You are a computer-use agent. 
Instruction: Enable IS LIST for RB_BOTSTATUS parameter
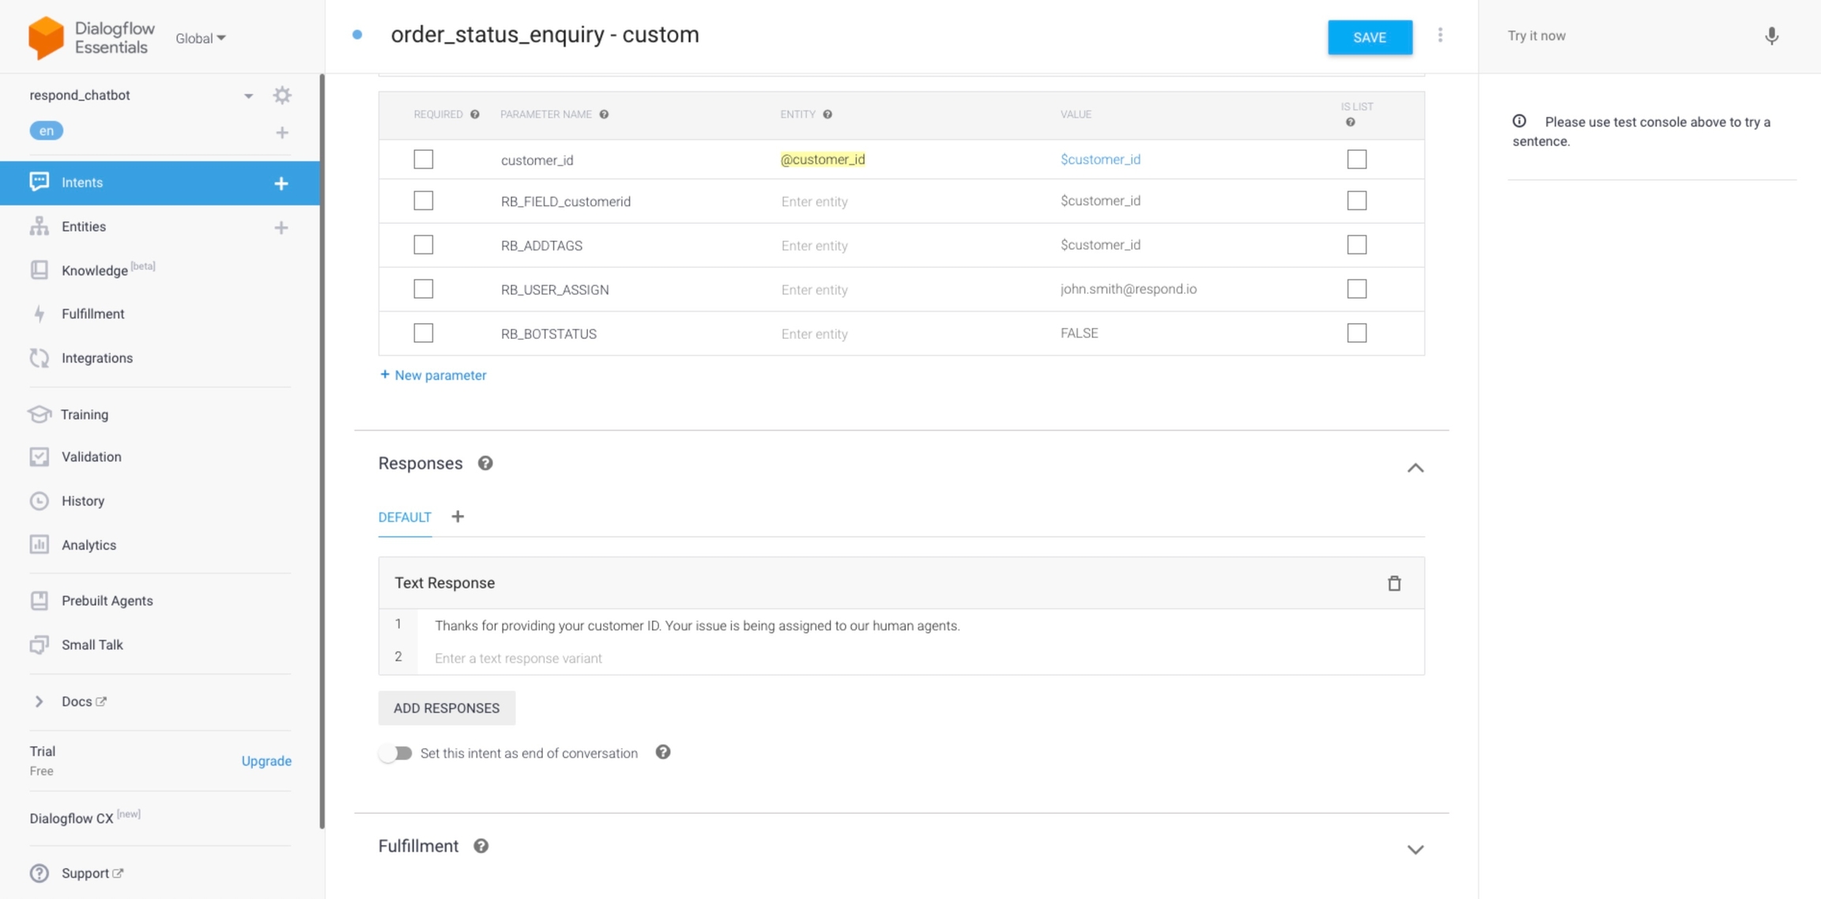point(1357,333)
